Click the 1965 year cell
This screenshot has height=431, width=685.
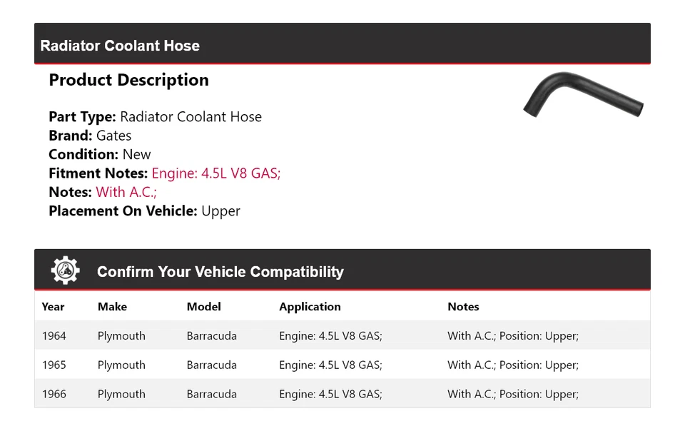tap(54, 365)
